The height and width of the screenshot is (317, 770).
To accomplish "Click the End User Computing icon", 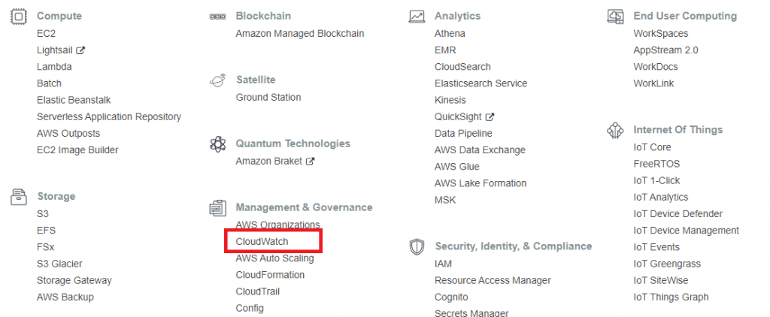I will (x=615, y=16).
